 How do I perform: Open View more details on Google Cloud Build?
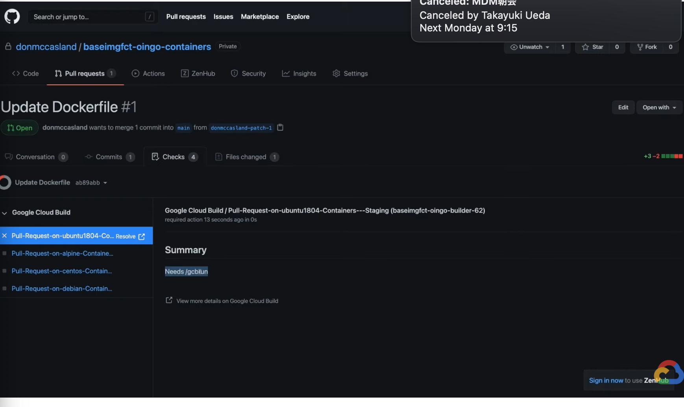click(227, 301)
